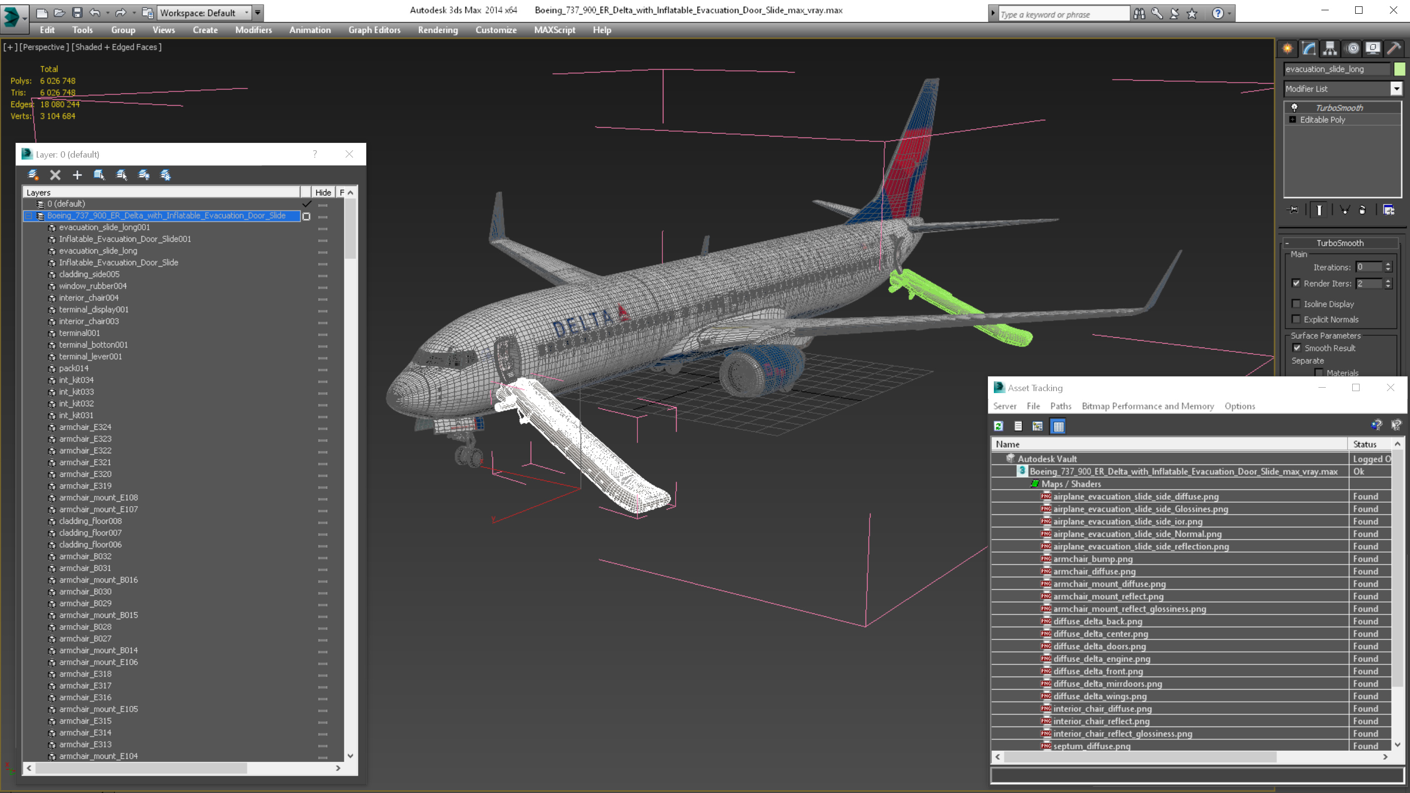The image size is (1410, 793).
Task: Toggle the Render Iters checkbox
Action: coord(1296,283)
